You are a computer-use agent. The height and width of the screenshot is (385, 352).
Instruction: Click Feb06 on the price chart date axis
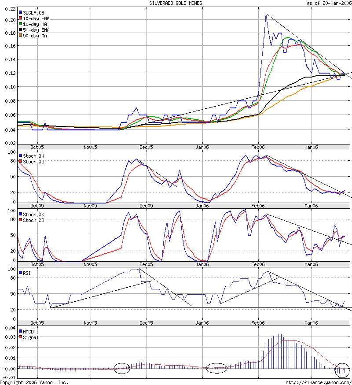pos(258,147)
